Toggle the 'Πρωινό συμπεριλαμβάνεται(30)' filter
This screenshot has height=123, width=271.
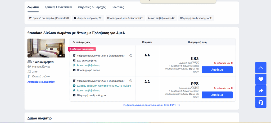[x=49, y=18]
